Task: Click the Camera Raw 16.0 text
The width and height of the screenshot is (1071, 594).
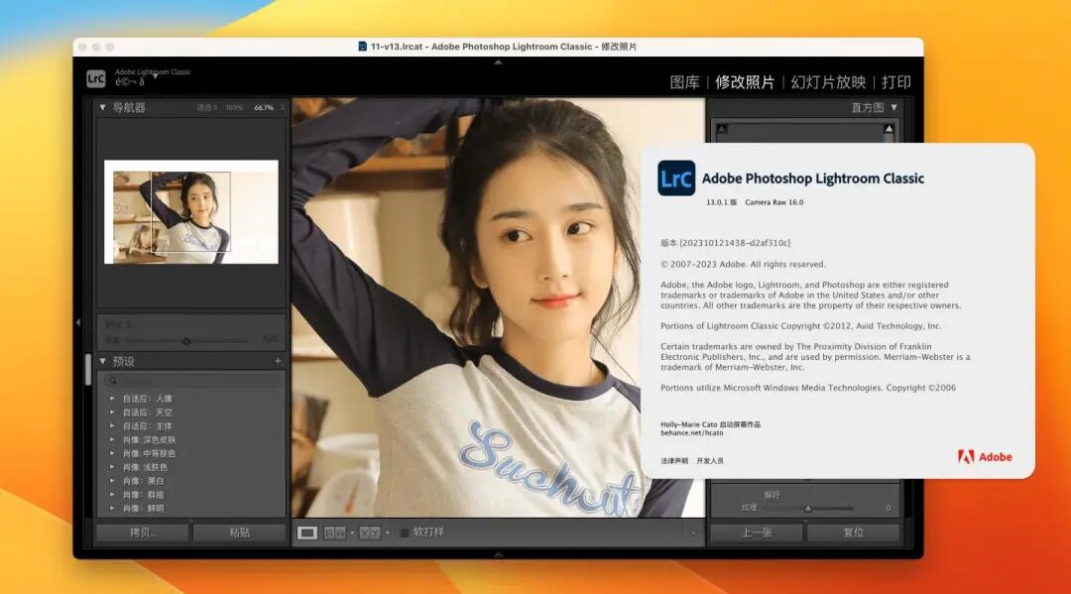Action: (773, 202)
